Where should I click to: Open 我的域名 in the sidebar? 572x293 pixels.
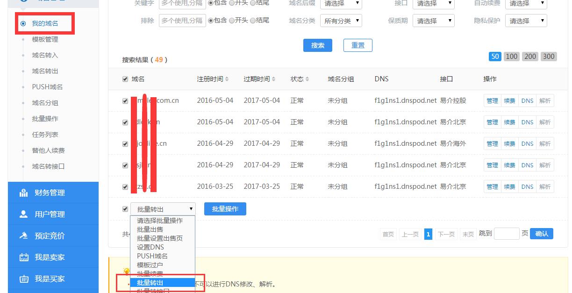[45, 23]
